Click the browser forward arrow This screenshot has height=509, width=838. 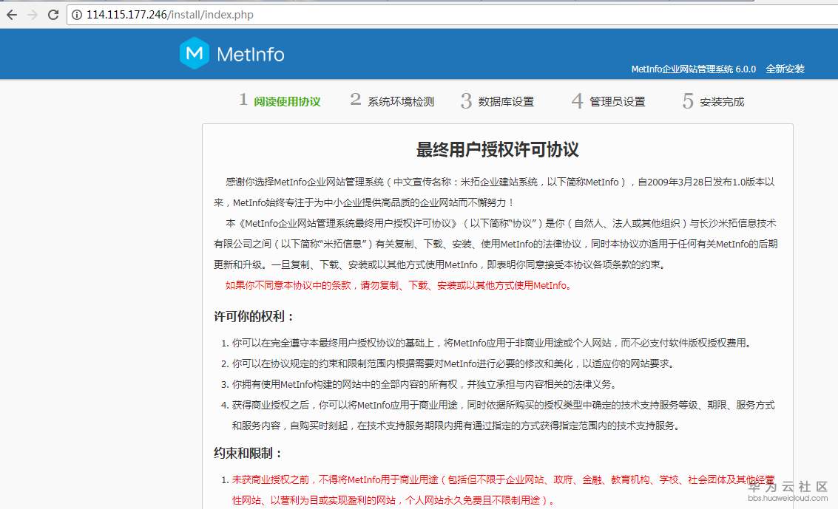point(31,14)
